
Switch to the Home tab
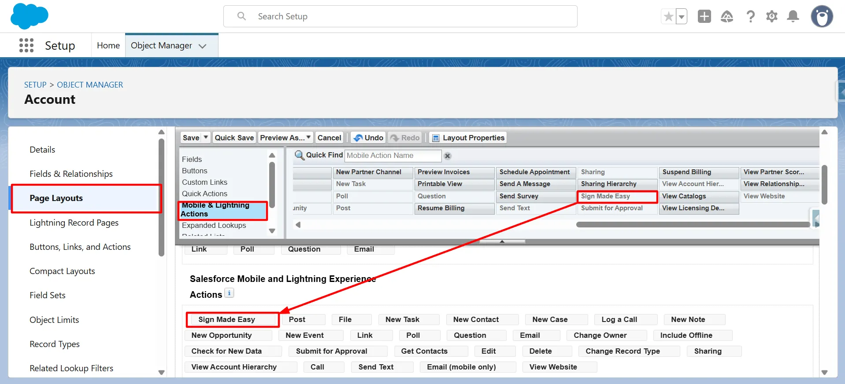tap(108, 45)
